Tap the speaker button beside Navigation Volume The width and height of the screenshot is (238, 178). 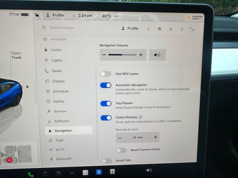[157, 55]
